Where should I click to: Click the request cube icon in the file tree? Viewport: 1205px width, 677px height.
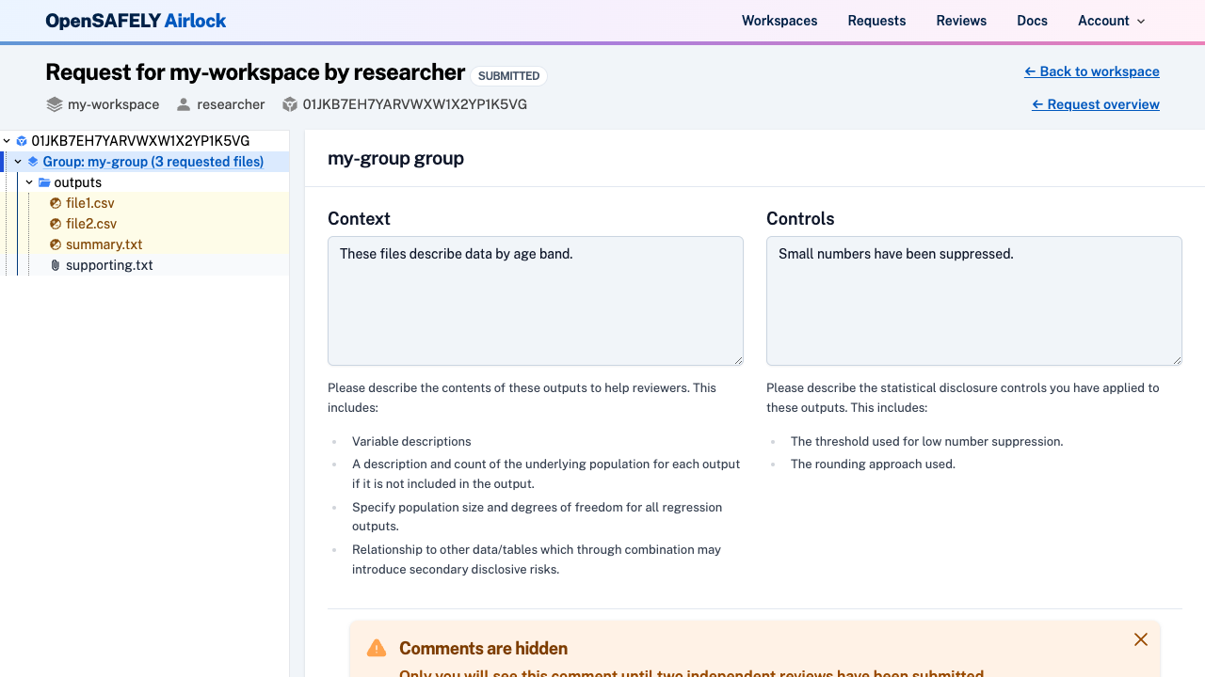[22, 141]
